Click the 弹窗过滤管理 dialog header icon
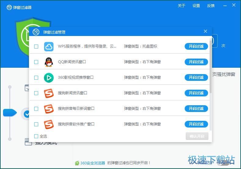The image size is (241, 169). pos(36,32)
